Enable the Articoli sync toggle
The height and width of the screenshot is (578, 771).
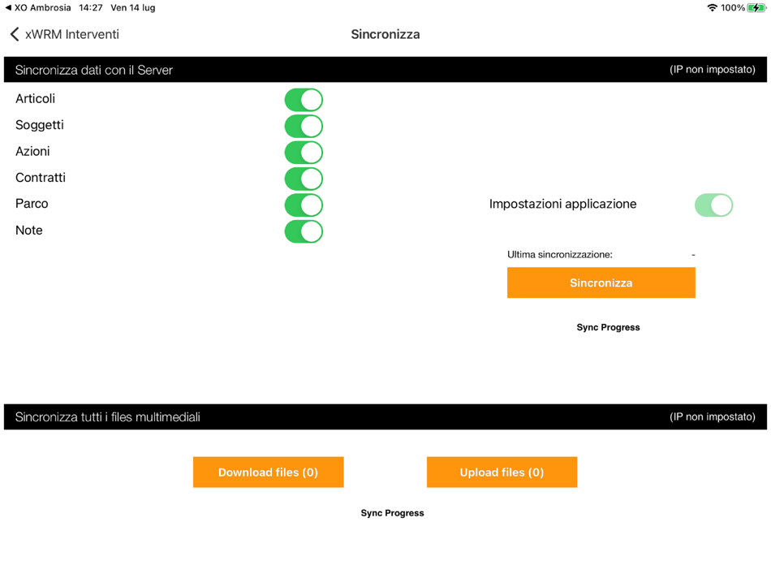pyautogui.click(x=302, y=99)
